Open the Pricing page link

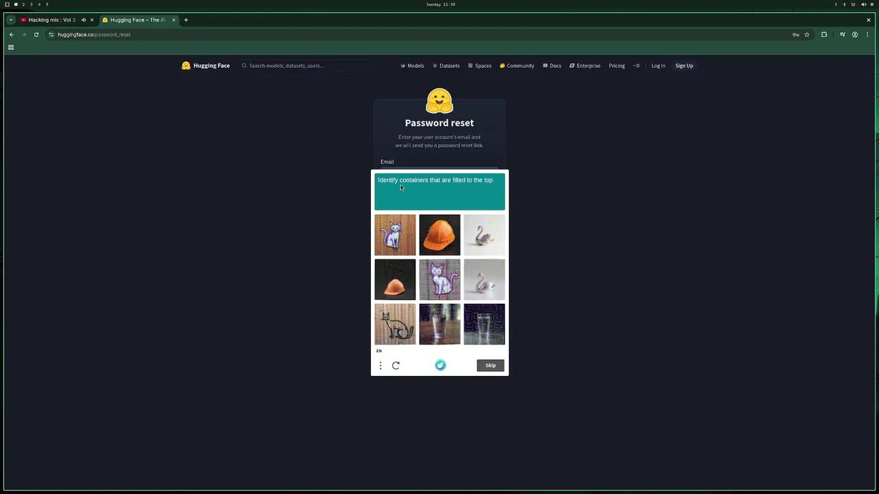tap(617, 66)
